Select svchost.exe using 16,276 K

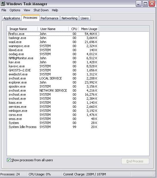[54, 95]
